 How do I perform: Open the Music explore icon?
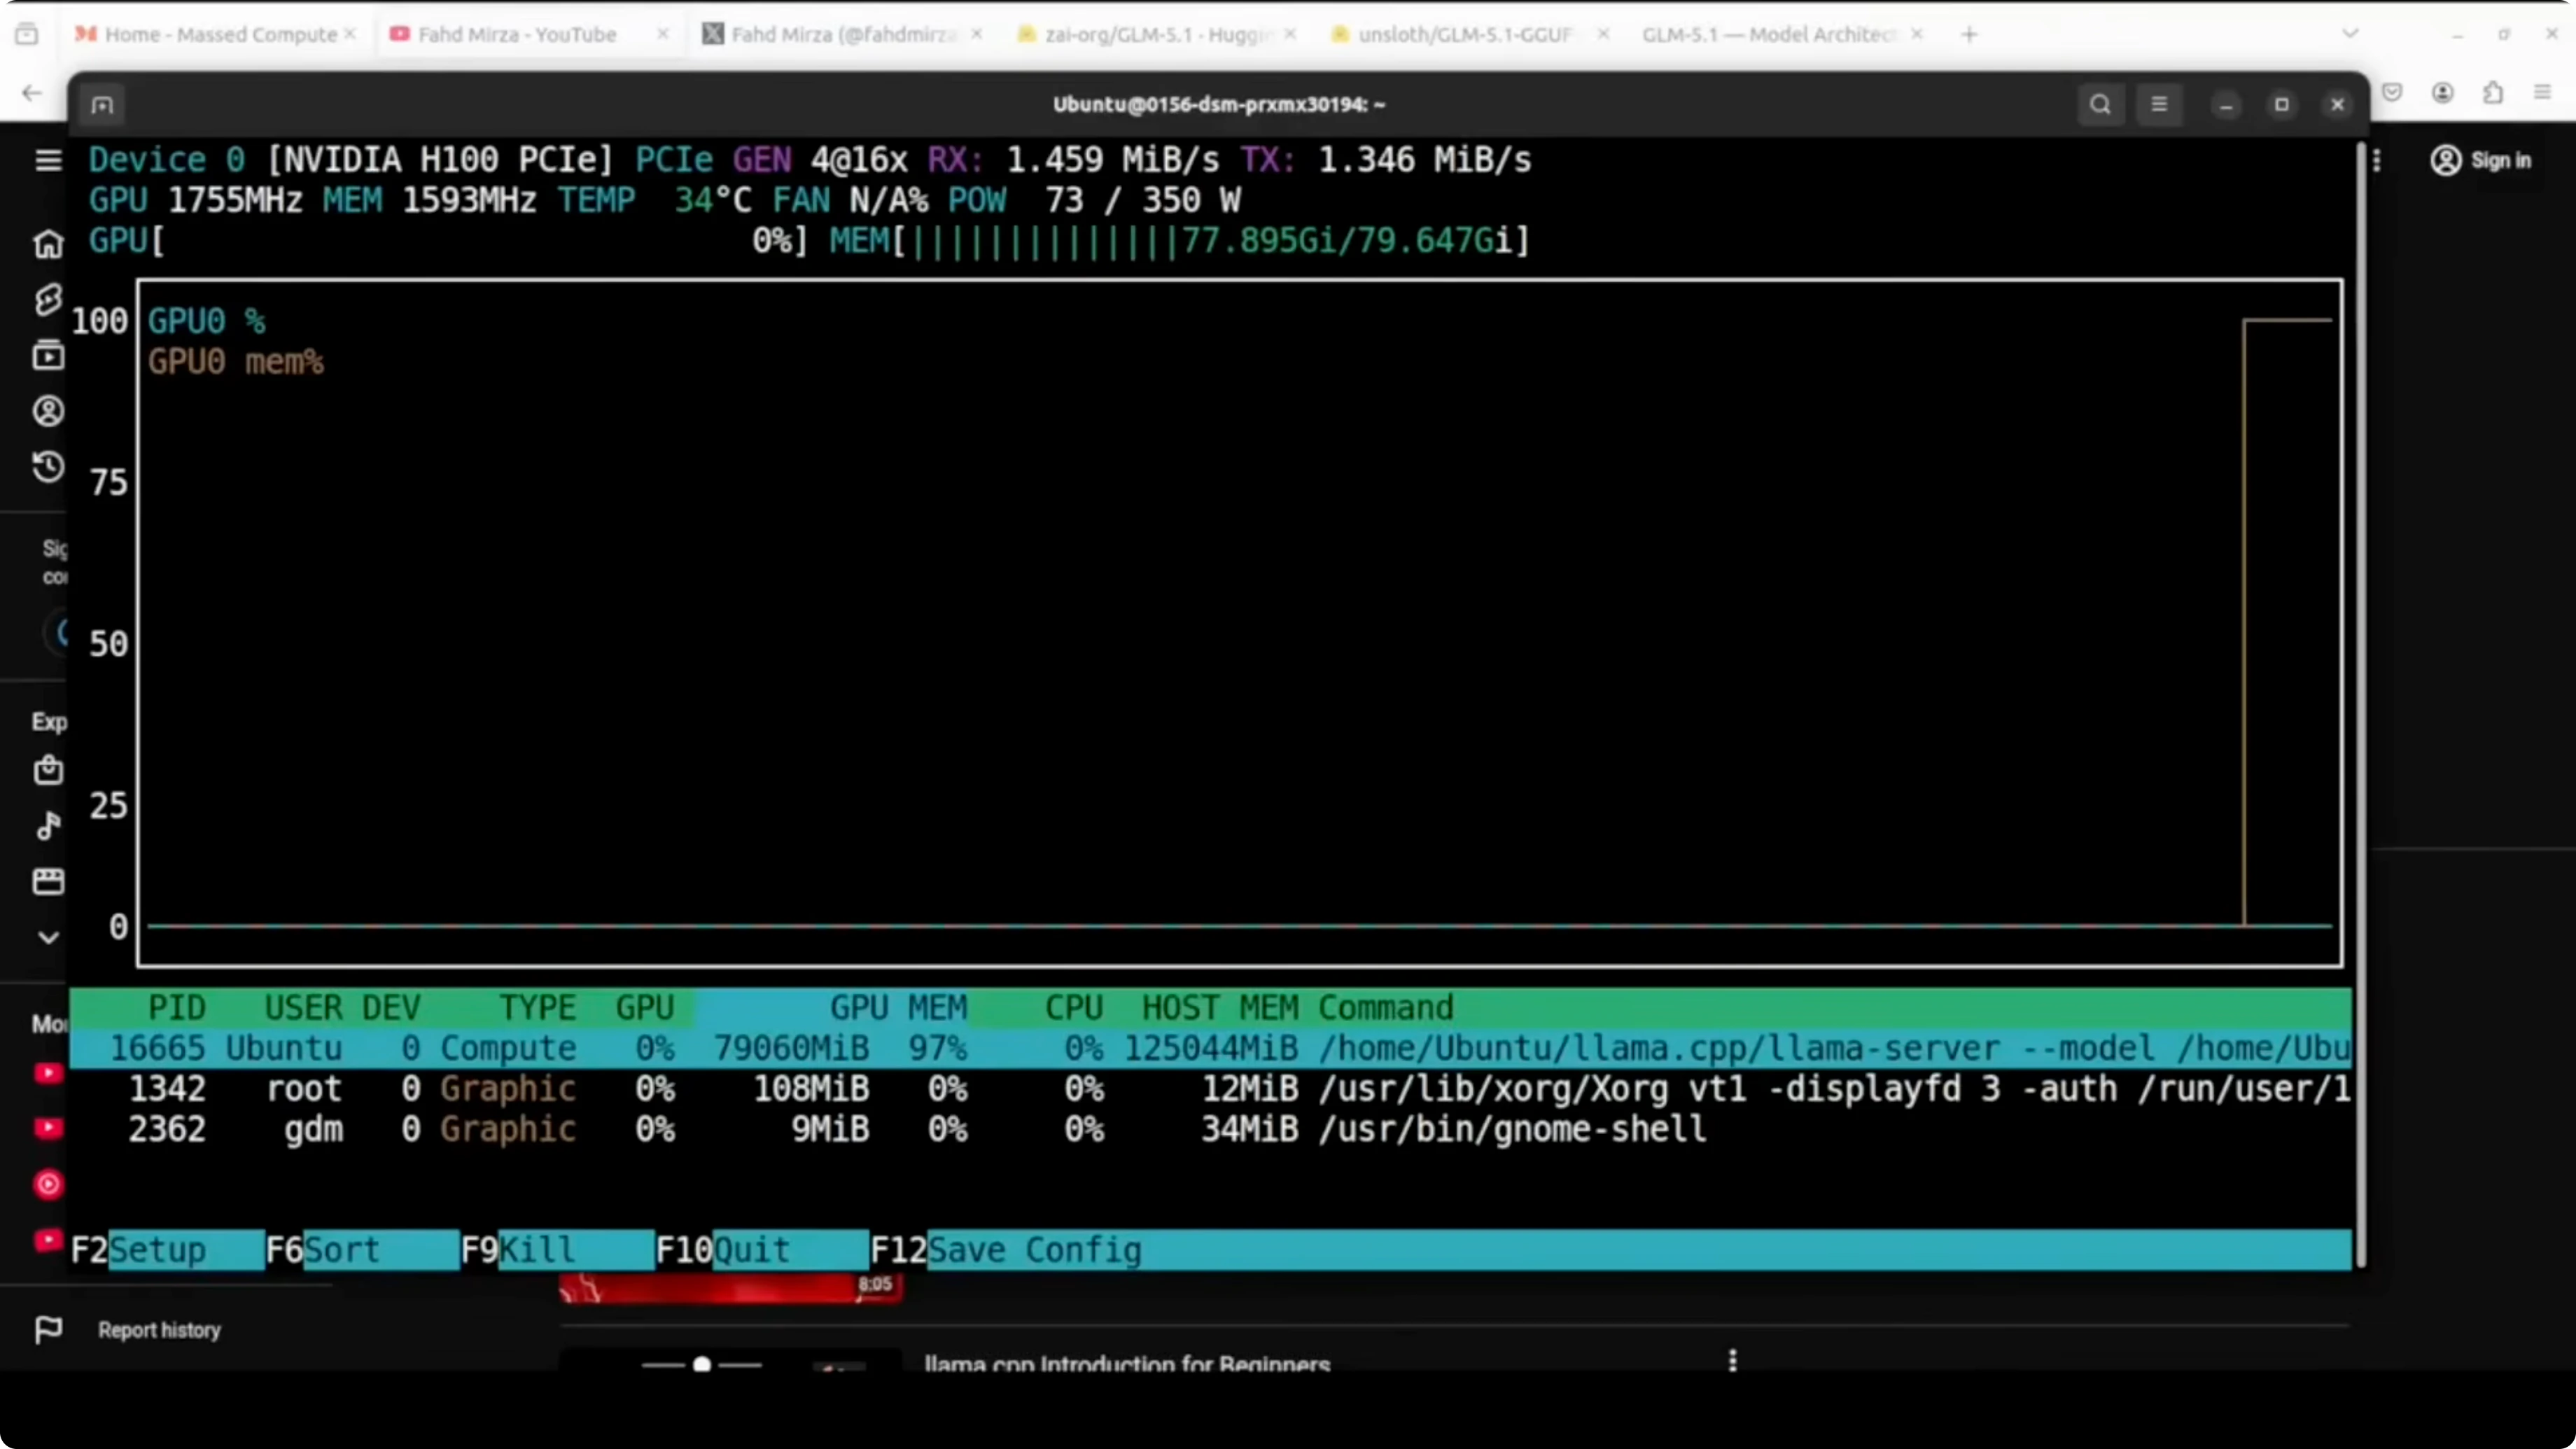coord(48,826)
